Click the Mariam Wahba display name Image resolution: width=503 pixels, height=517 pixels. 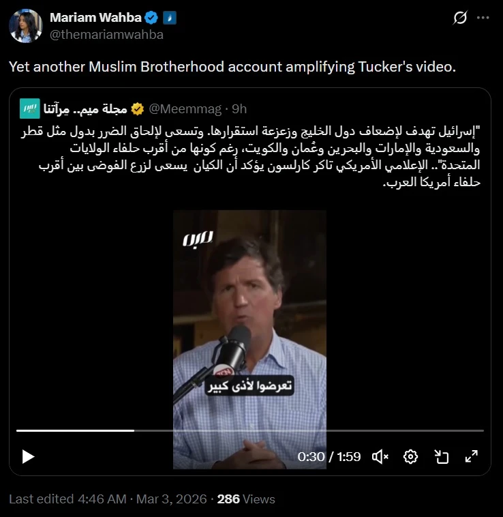coord(95,18)
